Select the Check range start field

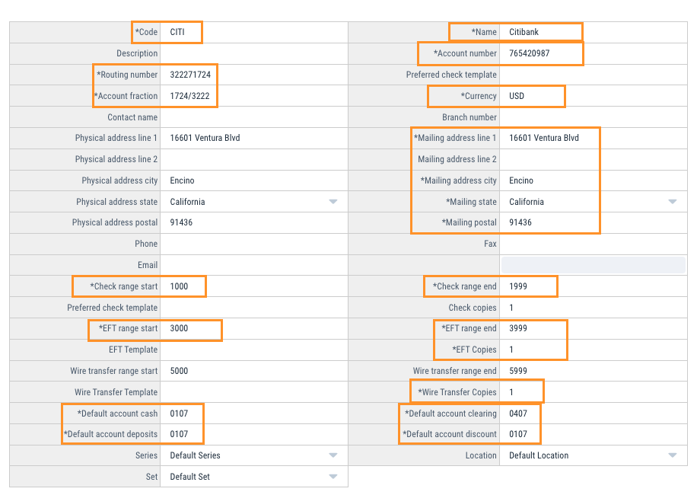(186, 286)
